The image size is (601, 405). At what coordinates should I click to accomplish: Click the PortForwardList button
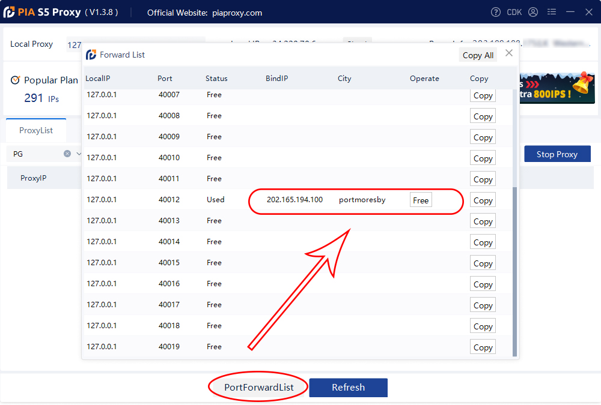click(x=258, y=387)
